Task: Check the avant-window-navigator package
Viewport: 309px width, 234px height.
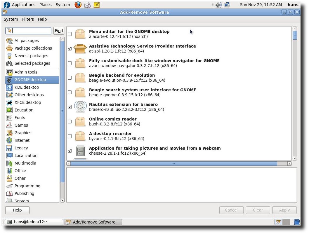Action: pyautogui.click(x=70, y=63)
